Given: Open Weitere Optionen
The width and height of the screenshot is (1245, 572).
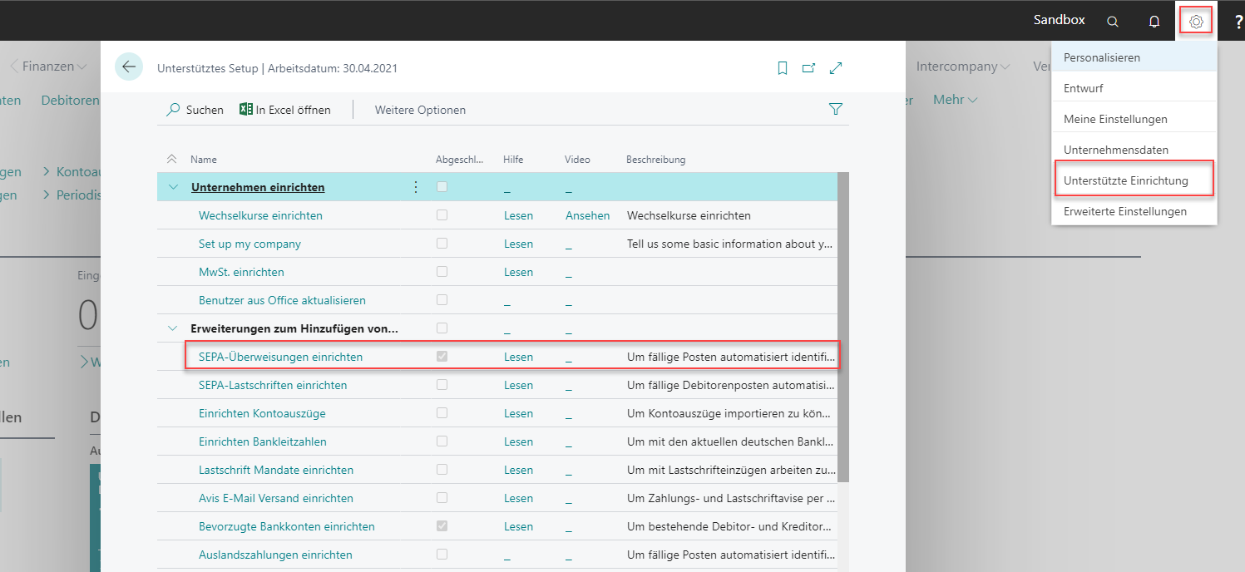Looking at the screenshot, I should [x=420, y=110].
